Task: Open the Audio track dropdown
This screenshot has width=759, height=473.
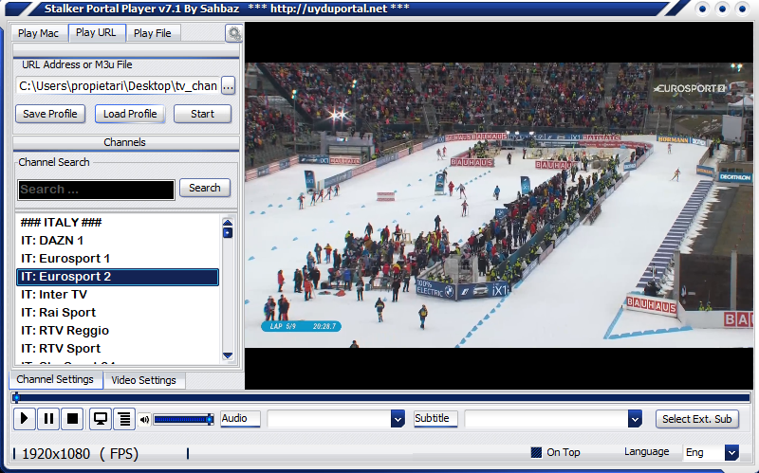Action: (398, 419)
